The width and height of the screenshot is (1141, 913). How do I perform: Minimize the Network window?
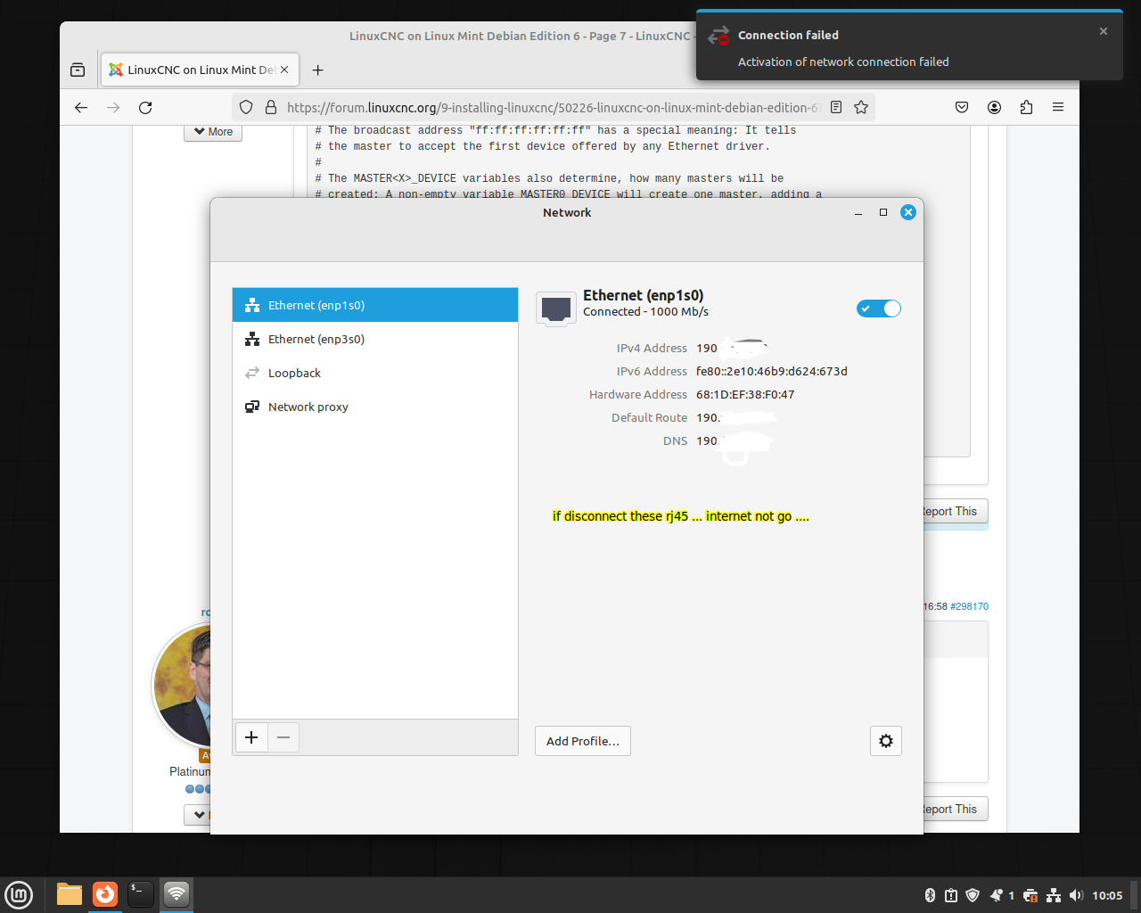(x=858, y=212)
